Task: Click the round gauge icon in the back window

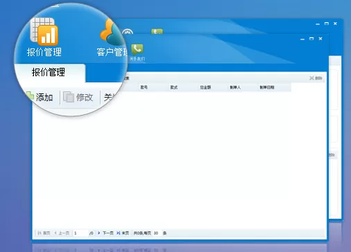Action: point(128,32)
